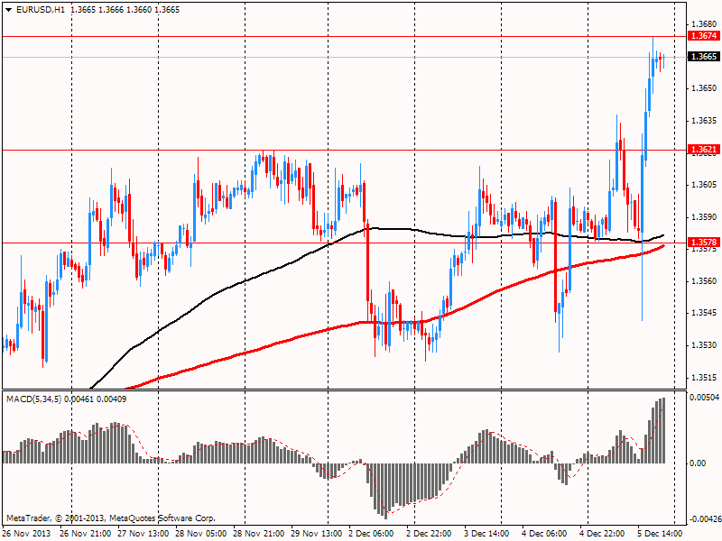Click the 0.00 MACD zero level label

click(699, 463)
